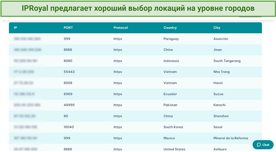276x152 pixels.
Task: Click the South Tangerang city cell
Action: [x=227, y=61]
